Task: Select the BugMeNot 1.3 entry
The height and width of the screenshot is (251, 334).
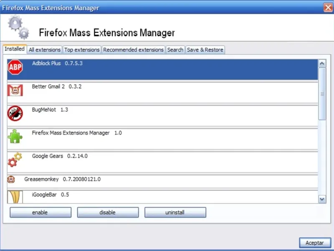Action: point(162,116)
